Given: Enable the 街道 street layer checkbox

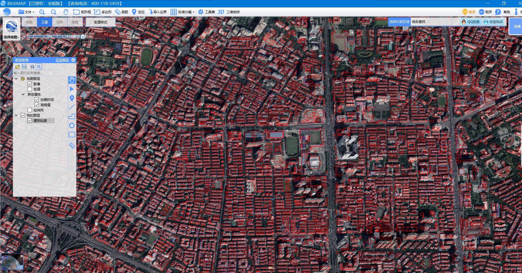Looking at the screenshot, I should pos(30,89).
